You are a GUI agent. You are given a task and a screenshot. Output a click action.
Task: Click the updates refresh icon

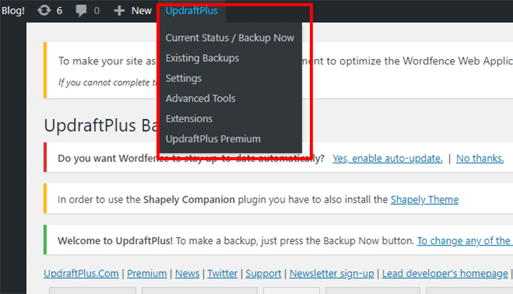pos(44,11)
